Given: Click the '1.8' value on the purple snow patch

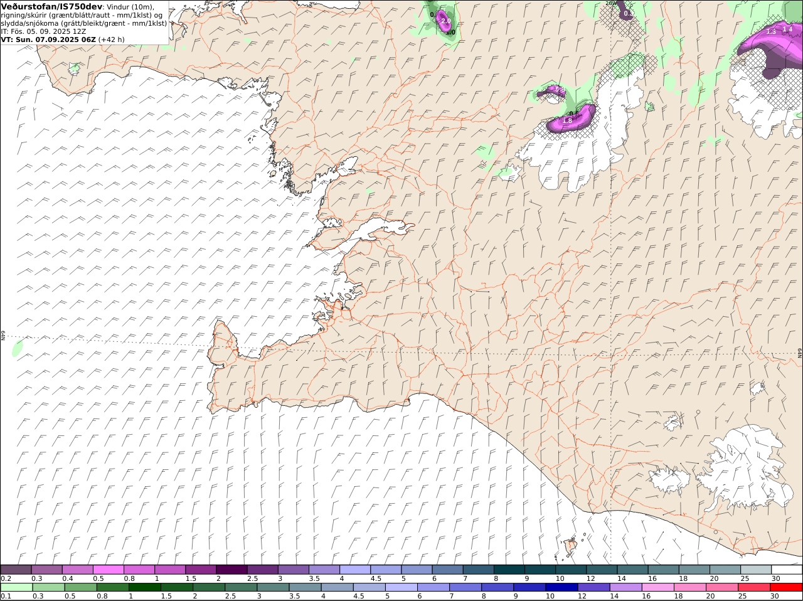Looking at the screenshot, I should pos(567,120).
